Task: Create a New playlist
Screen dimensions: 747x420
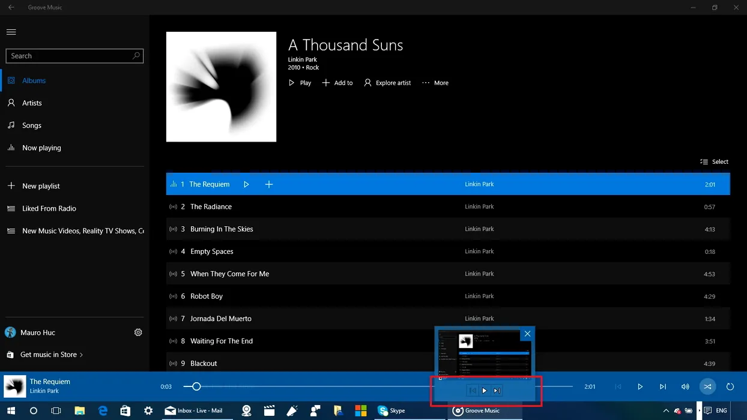Action: point(41,186)
